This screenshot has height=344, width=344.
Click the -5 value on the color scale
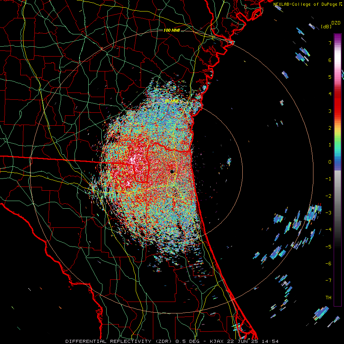[x=328, y=247]
